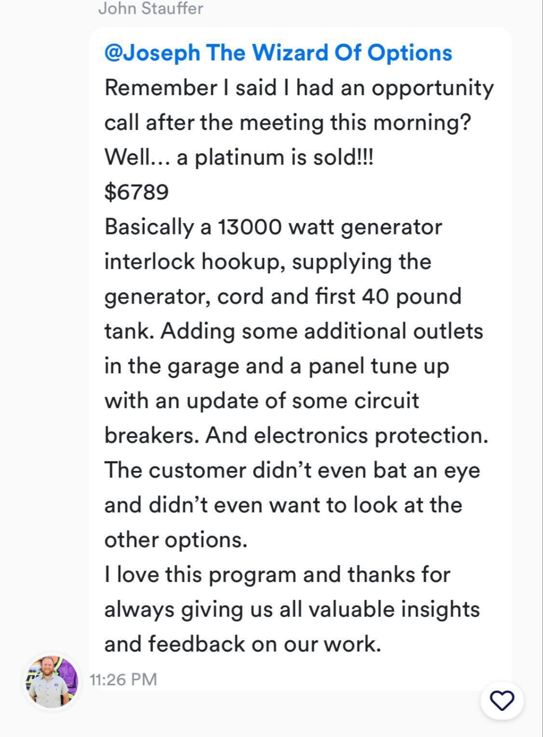Click the "a platinum is sold!!!" line
The image size is (543, 737).
click(x=275, y=157)
